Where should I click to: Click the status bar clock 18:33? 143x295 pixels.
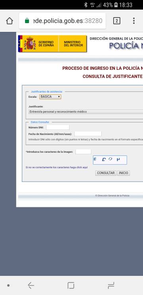[126, 5]
